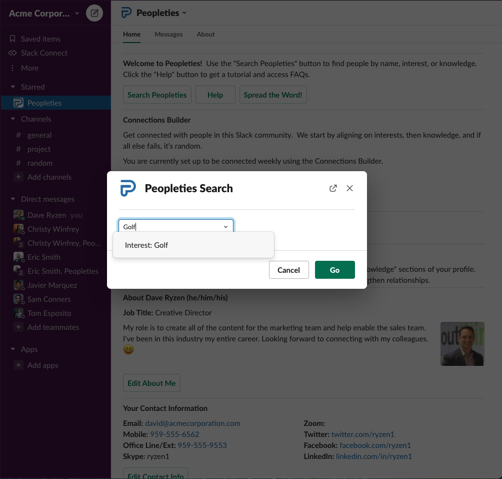Click the Search Peopleties button
This screenshot has height=479, width=502.
coord(157,95)
